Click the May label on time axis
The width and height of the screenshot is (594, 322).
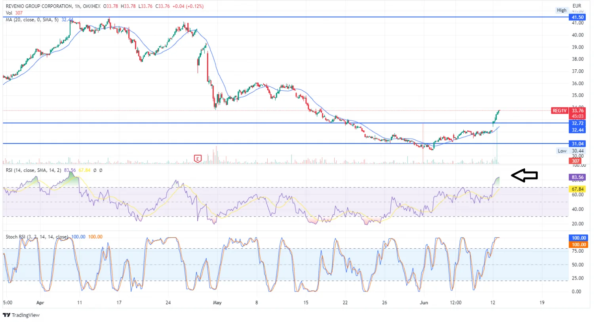pos(217,303)
